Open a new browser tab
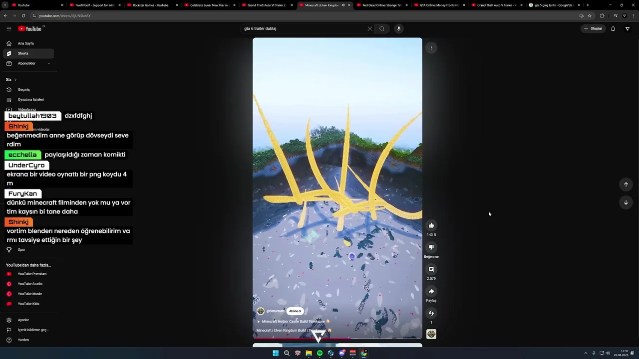This screenshot has height=359, width=639. (x=588, y=5)
